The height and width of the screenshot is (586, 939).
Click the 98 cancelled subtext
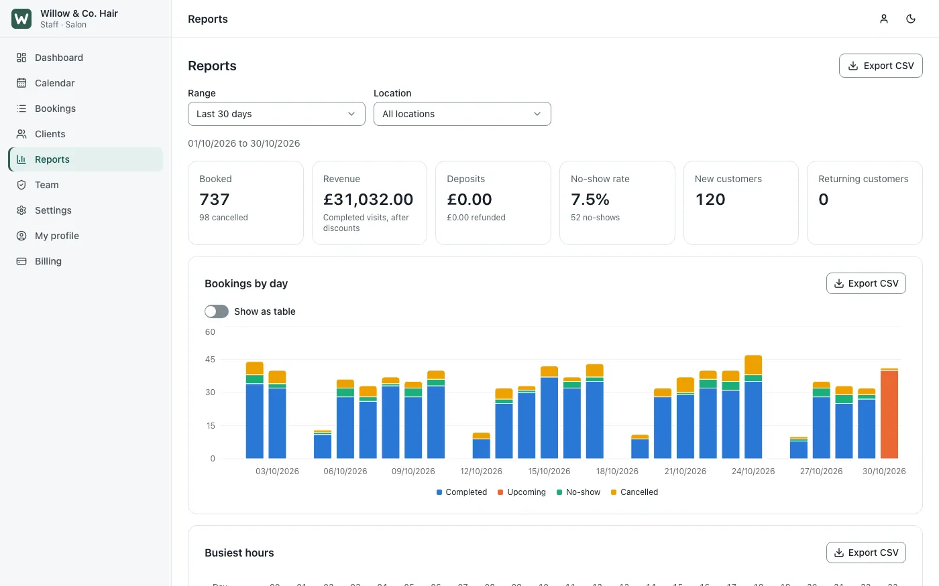pyautogui.click(x=223, y=218)
